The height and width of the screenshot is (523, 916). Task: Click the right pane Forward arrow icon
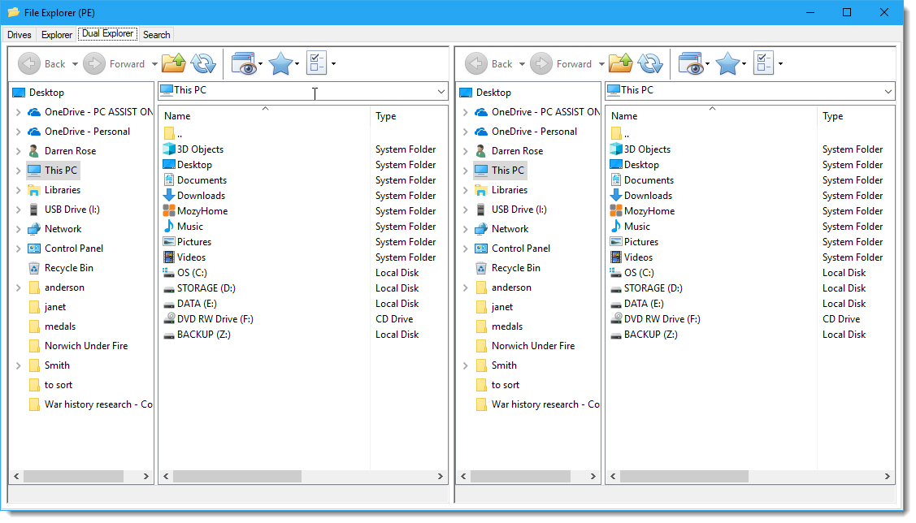(540, 63)
